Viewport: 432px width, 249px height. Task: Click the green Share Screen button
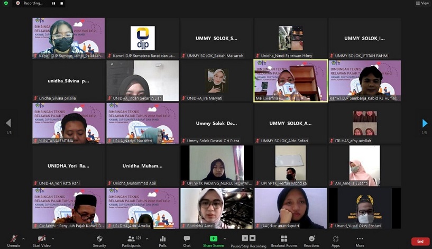click(213, 240)
